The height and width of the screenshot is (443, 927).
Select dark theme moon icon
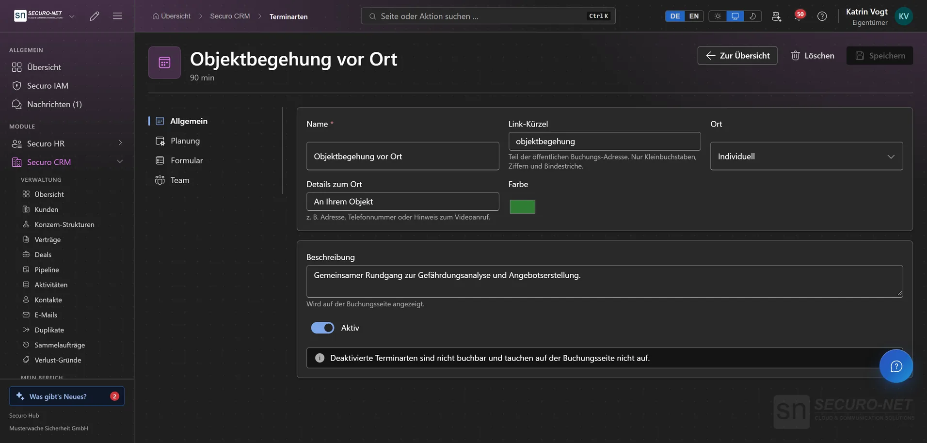pyautogui.click(x=752, y=16)
